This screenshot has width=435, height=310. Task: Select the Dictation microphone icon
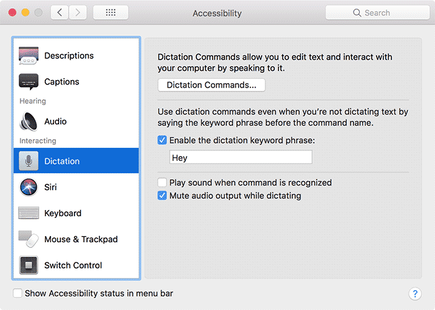pyautogui.click(x=29, y=161)
